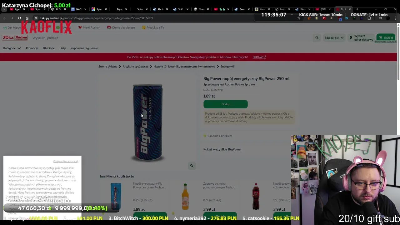
Task: Close the Spin browser tab
Action: coord(106,9)
